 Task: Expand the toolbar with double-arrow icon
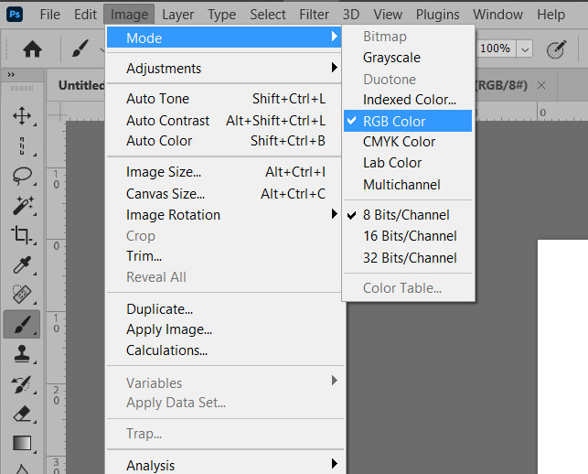click(x=11, y=74)
